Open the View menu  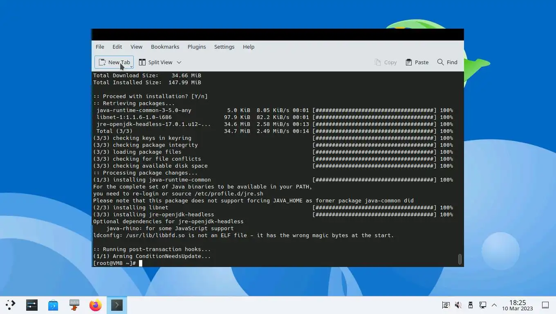[136, 47]
